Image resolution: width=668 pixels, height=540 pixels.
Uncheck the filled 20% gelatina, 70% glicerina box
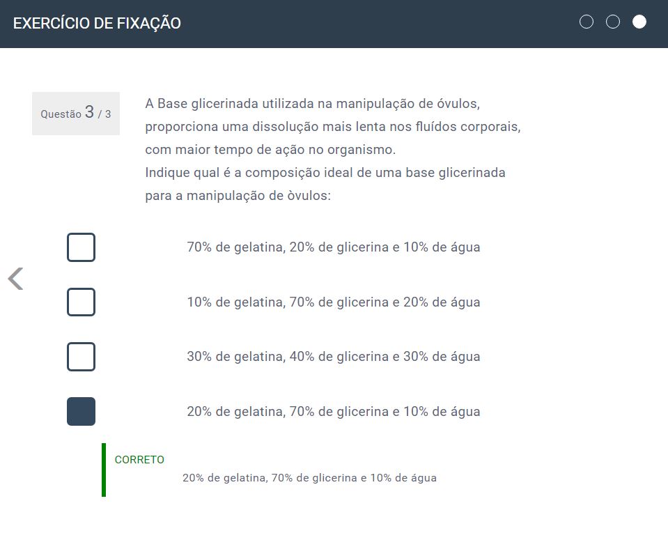(x=81, y=411)
